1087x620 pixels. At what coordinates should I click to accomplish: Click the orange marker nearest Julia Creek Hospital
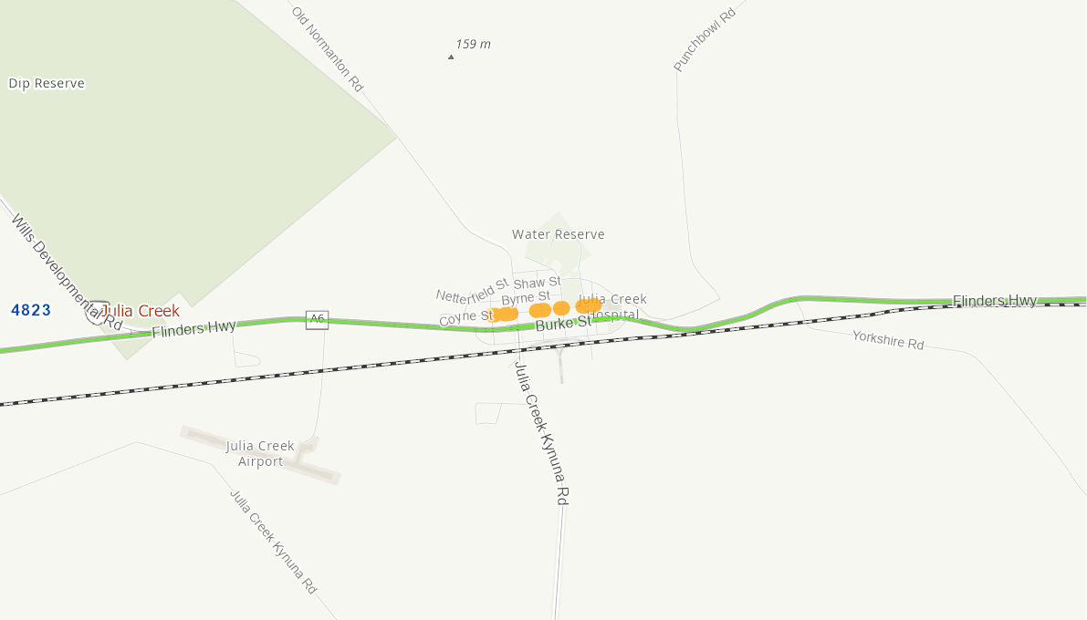coord(589,305)
